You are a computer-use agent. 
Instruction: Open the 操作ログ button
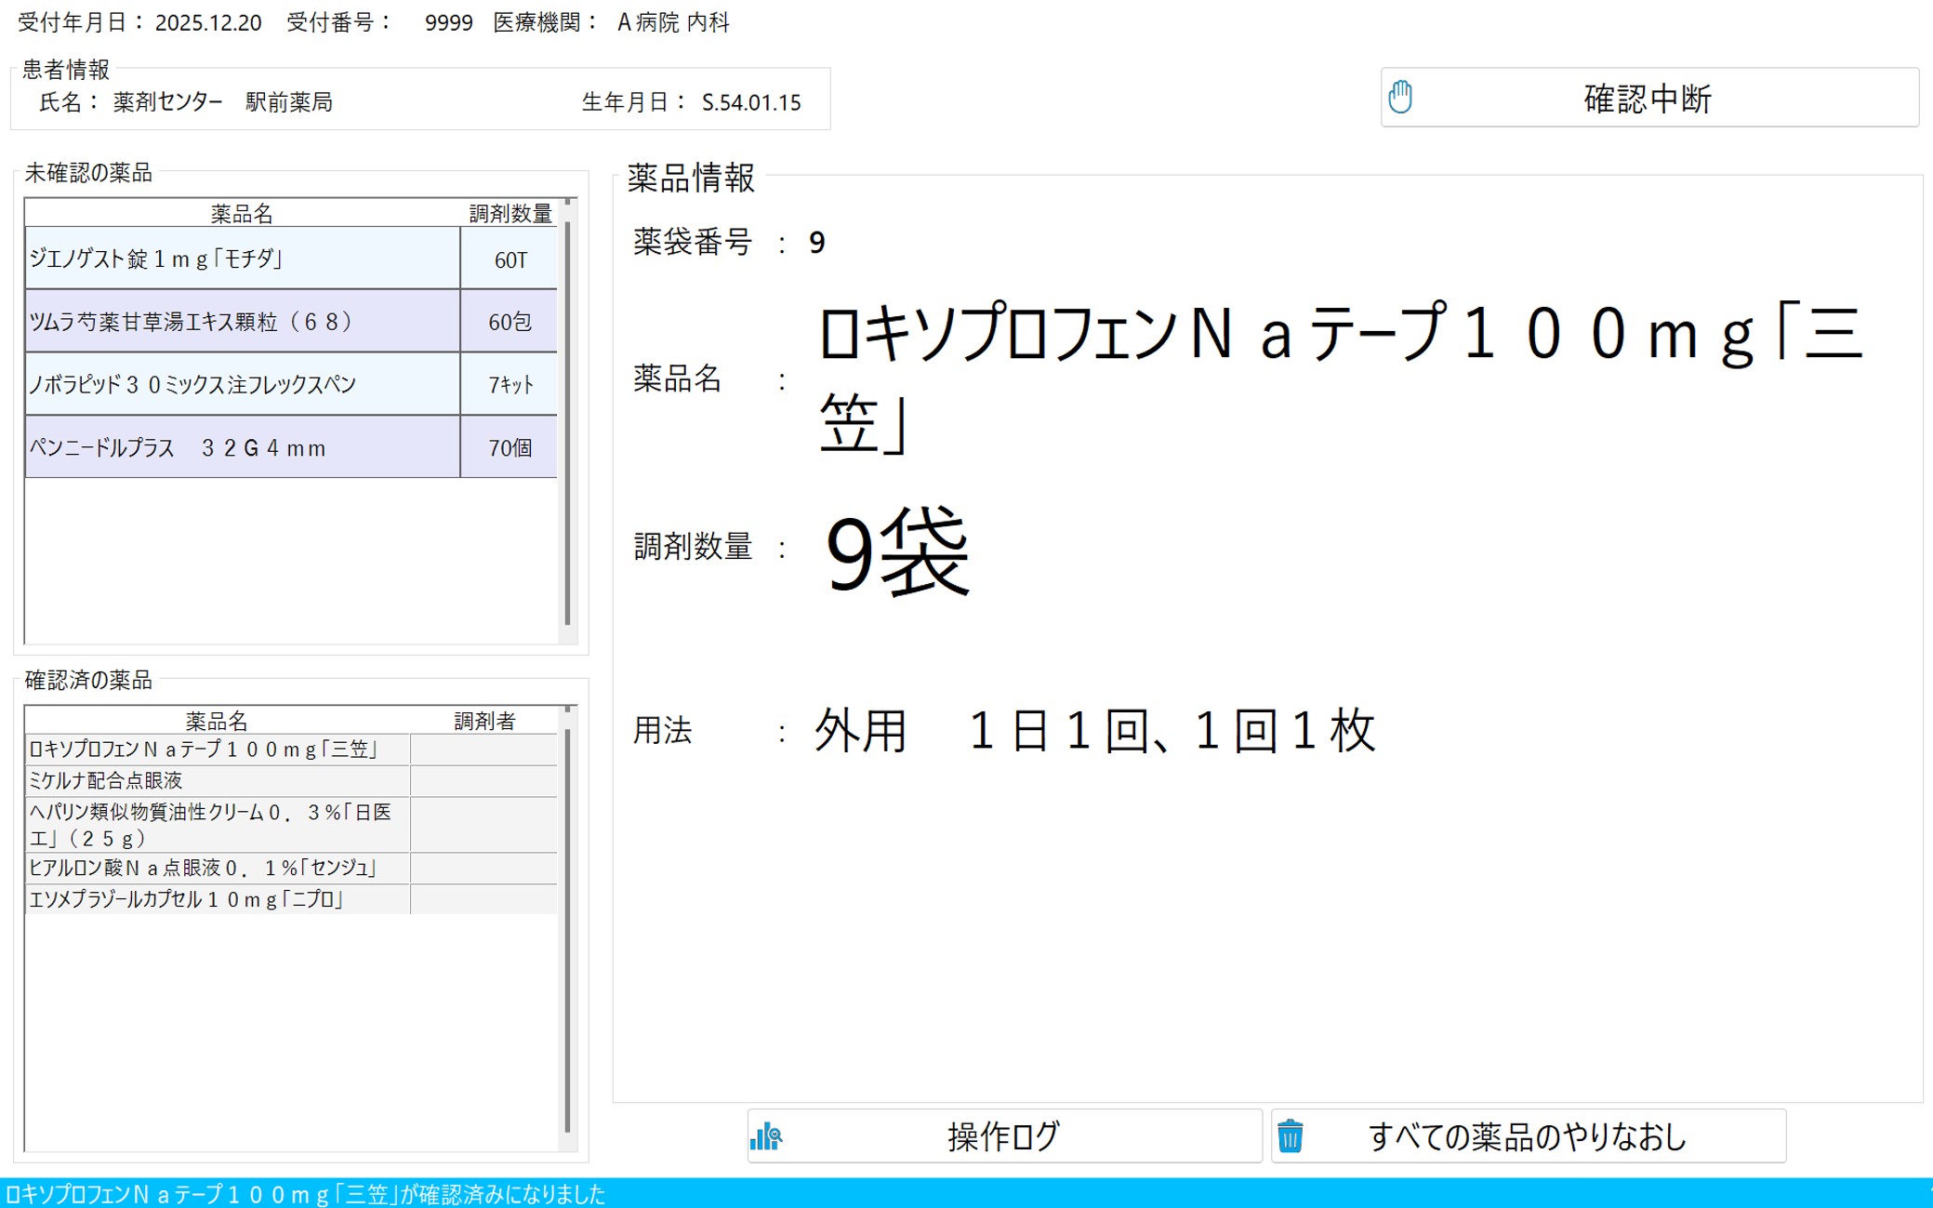[x=1003, y=1135]
